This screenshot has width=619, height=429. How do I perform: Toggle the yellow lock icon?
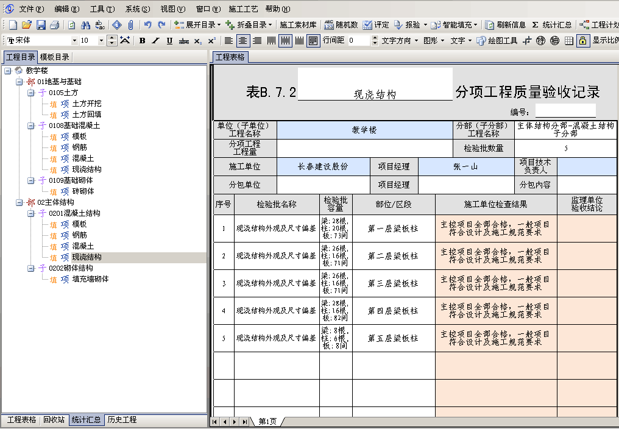[582, 41]
